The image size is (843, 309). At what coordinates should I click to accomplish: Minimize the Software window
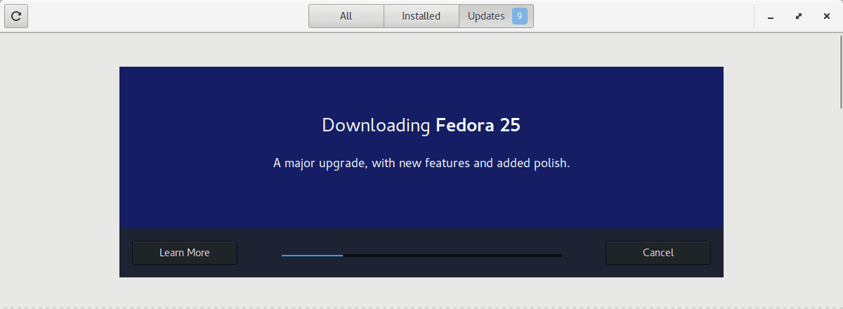tap(771, 16)
